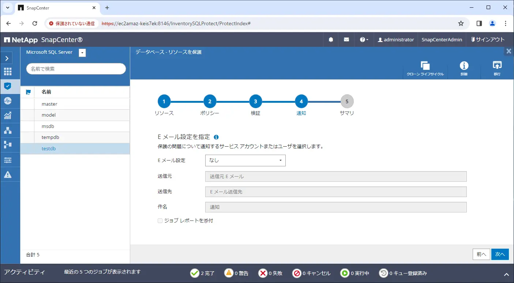
Task: Go to wizard step 4 通知
Action: pyautogui.click(x=301, y=102)
